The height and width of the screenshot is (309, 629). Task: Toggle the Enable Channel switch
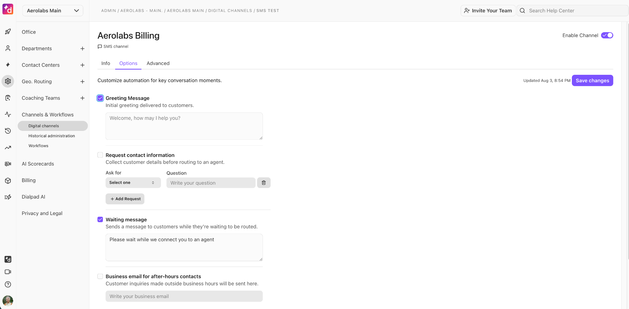click(x=607, y=35)
